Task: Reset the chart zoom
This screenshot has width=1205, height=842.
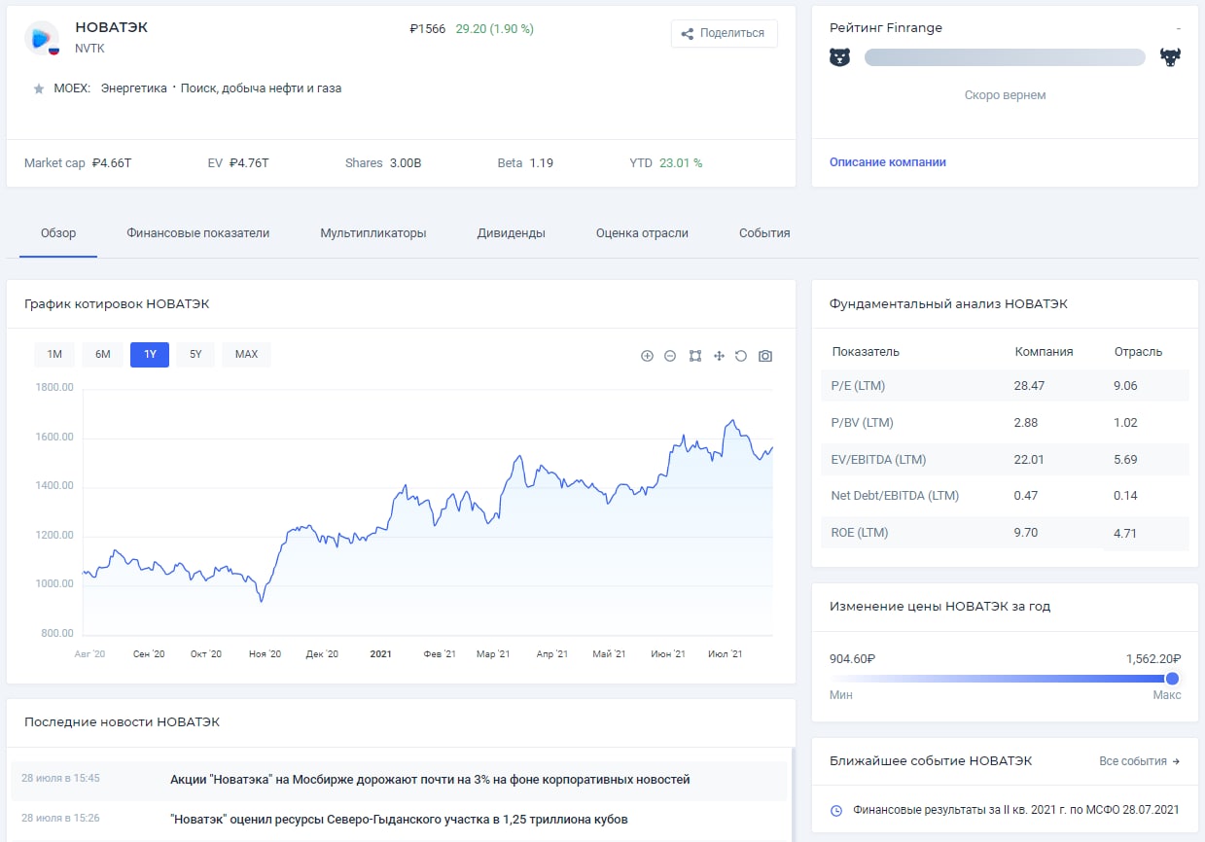Action: pos(741,356)
